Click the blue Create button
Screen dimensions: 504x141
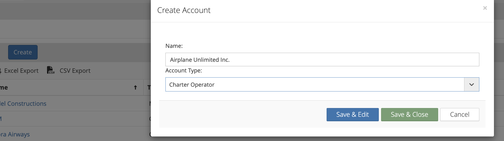click(x=23, y=52)
